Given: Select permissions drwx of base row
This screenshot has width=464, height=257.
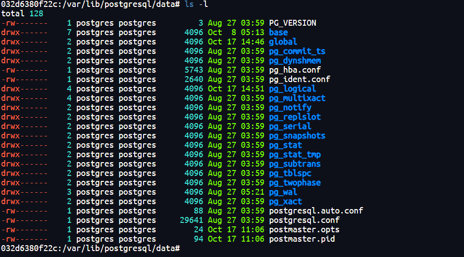Looking at the screenshot, I should 25,33.
